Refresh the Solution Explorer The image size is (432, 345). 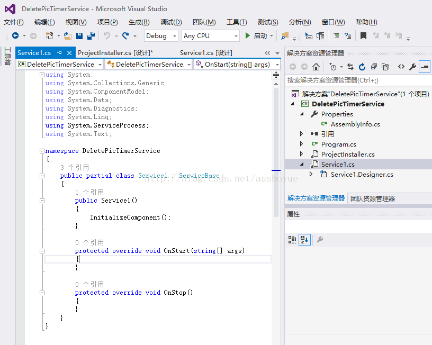pos(362,67)
